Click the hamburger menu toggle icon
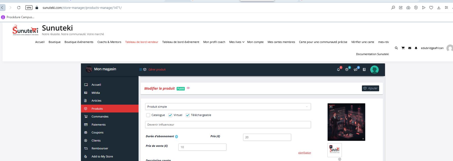This screenshot has height=161, width=453. click(141, 70)
